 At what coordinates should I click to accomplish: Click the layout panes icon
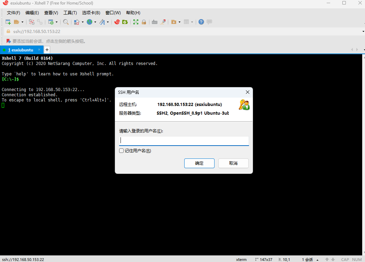(x=186, y=22)
